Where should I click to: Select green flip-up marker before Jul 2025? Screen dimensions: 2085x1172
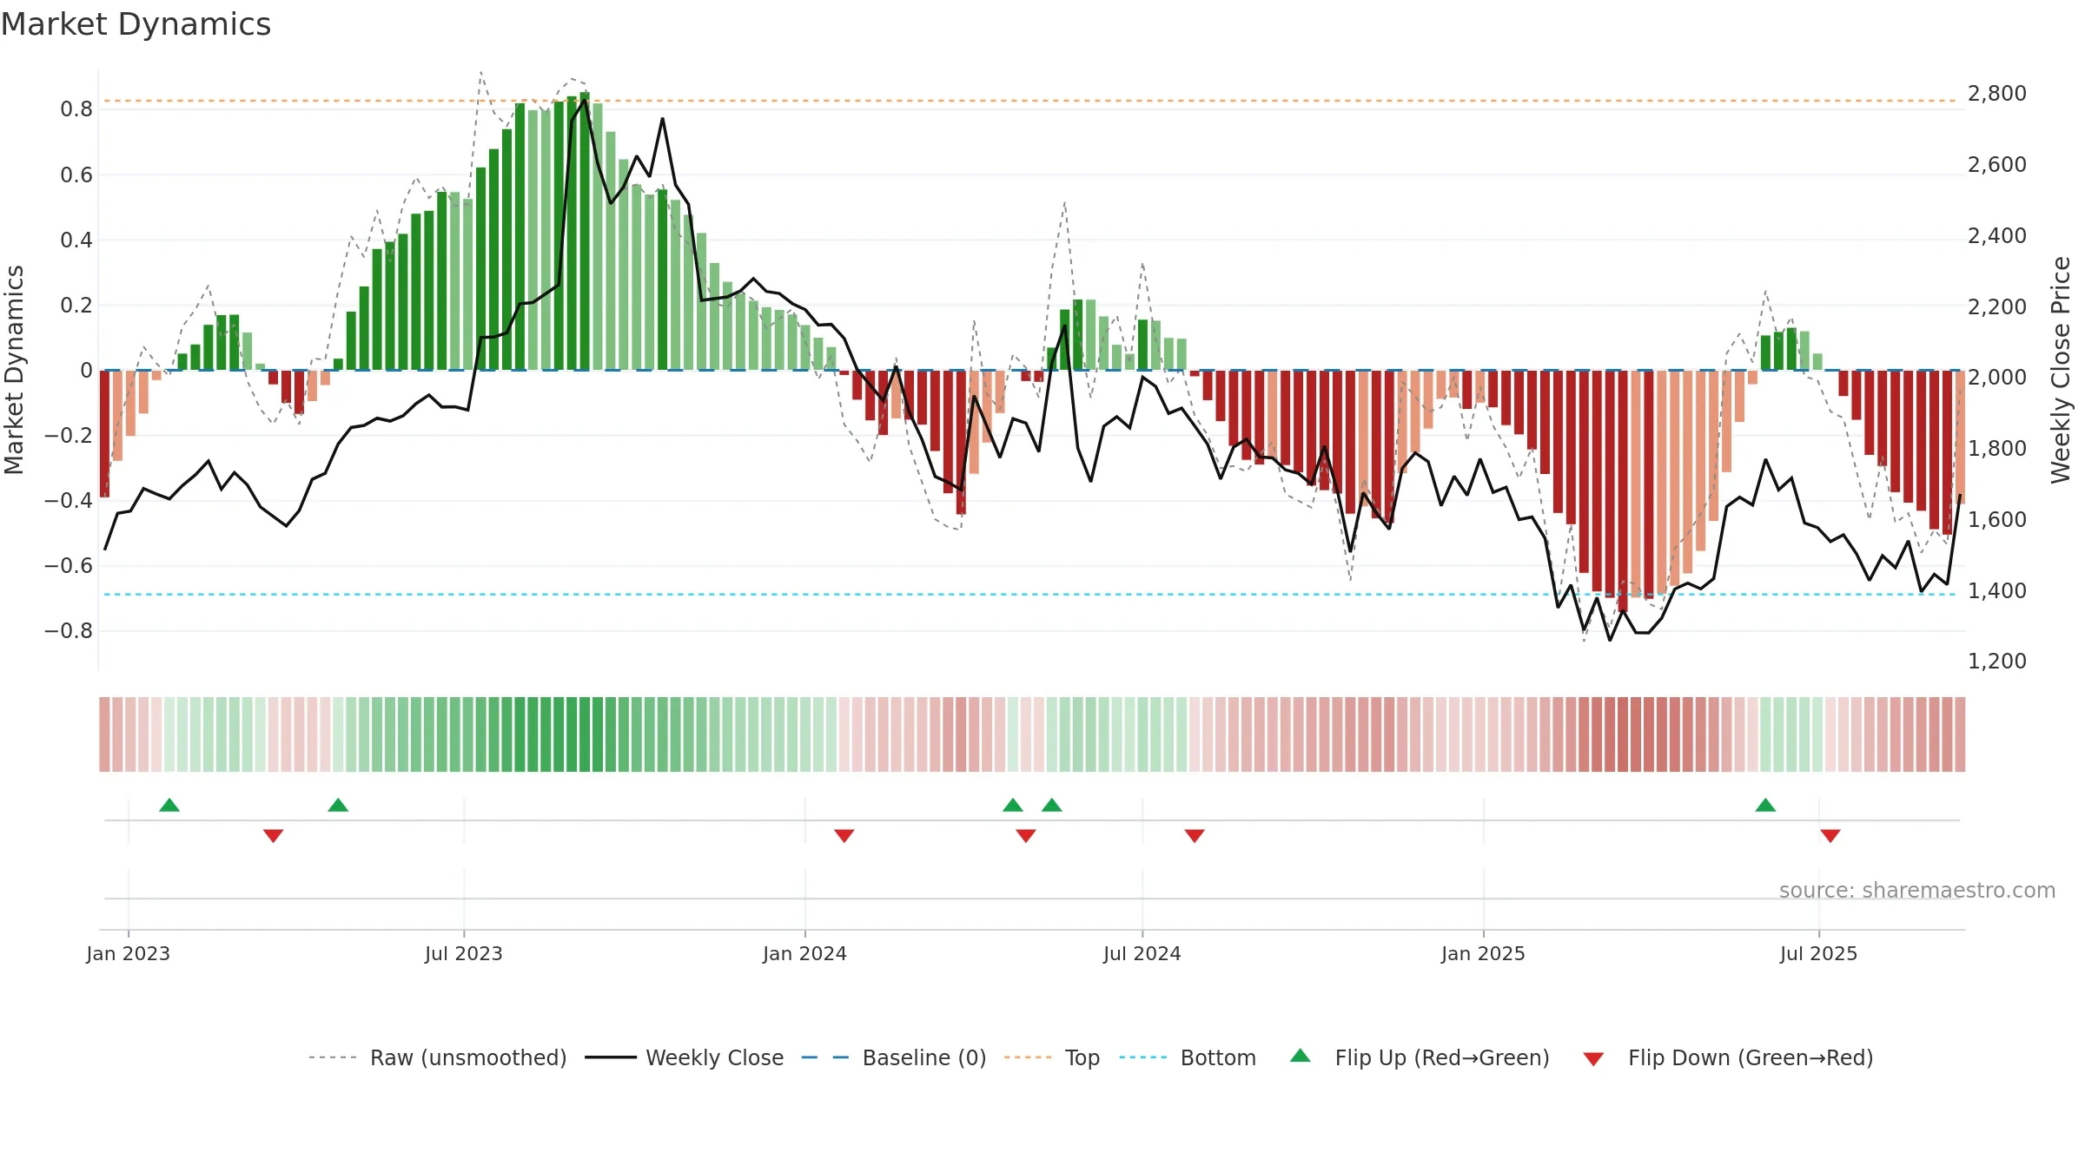pos(1765,805)
